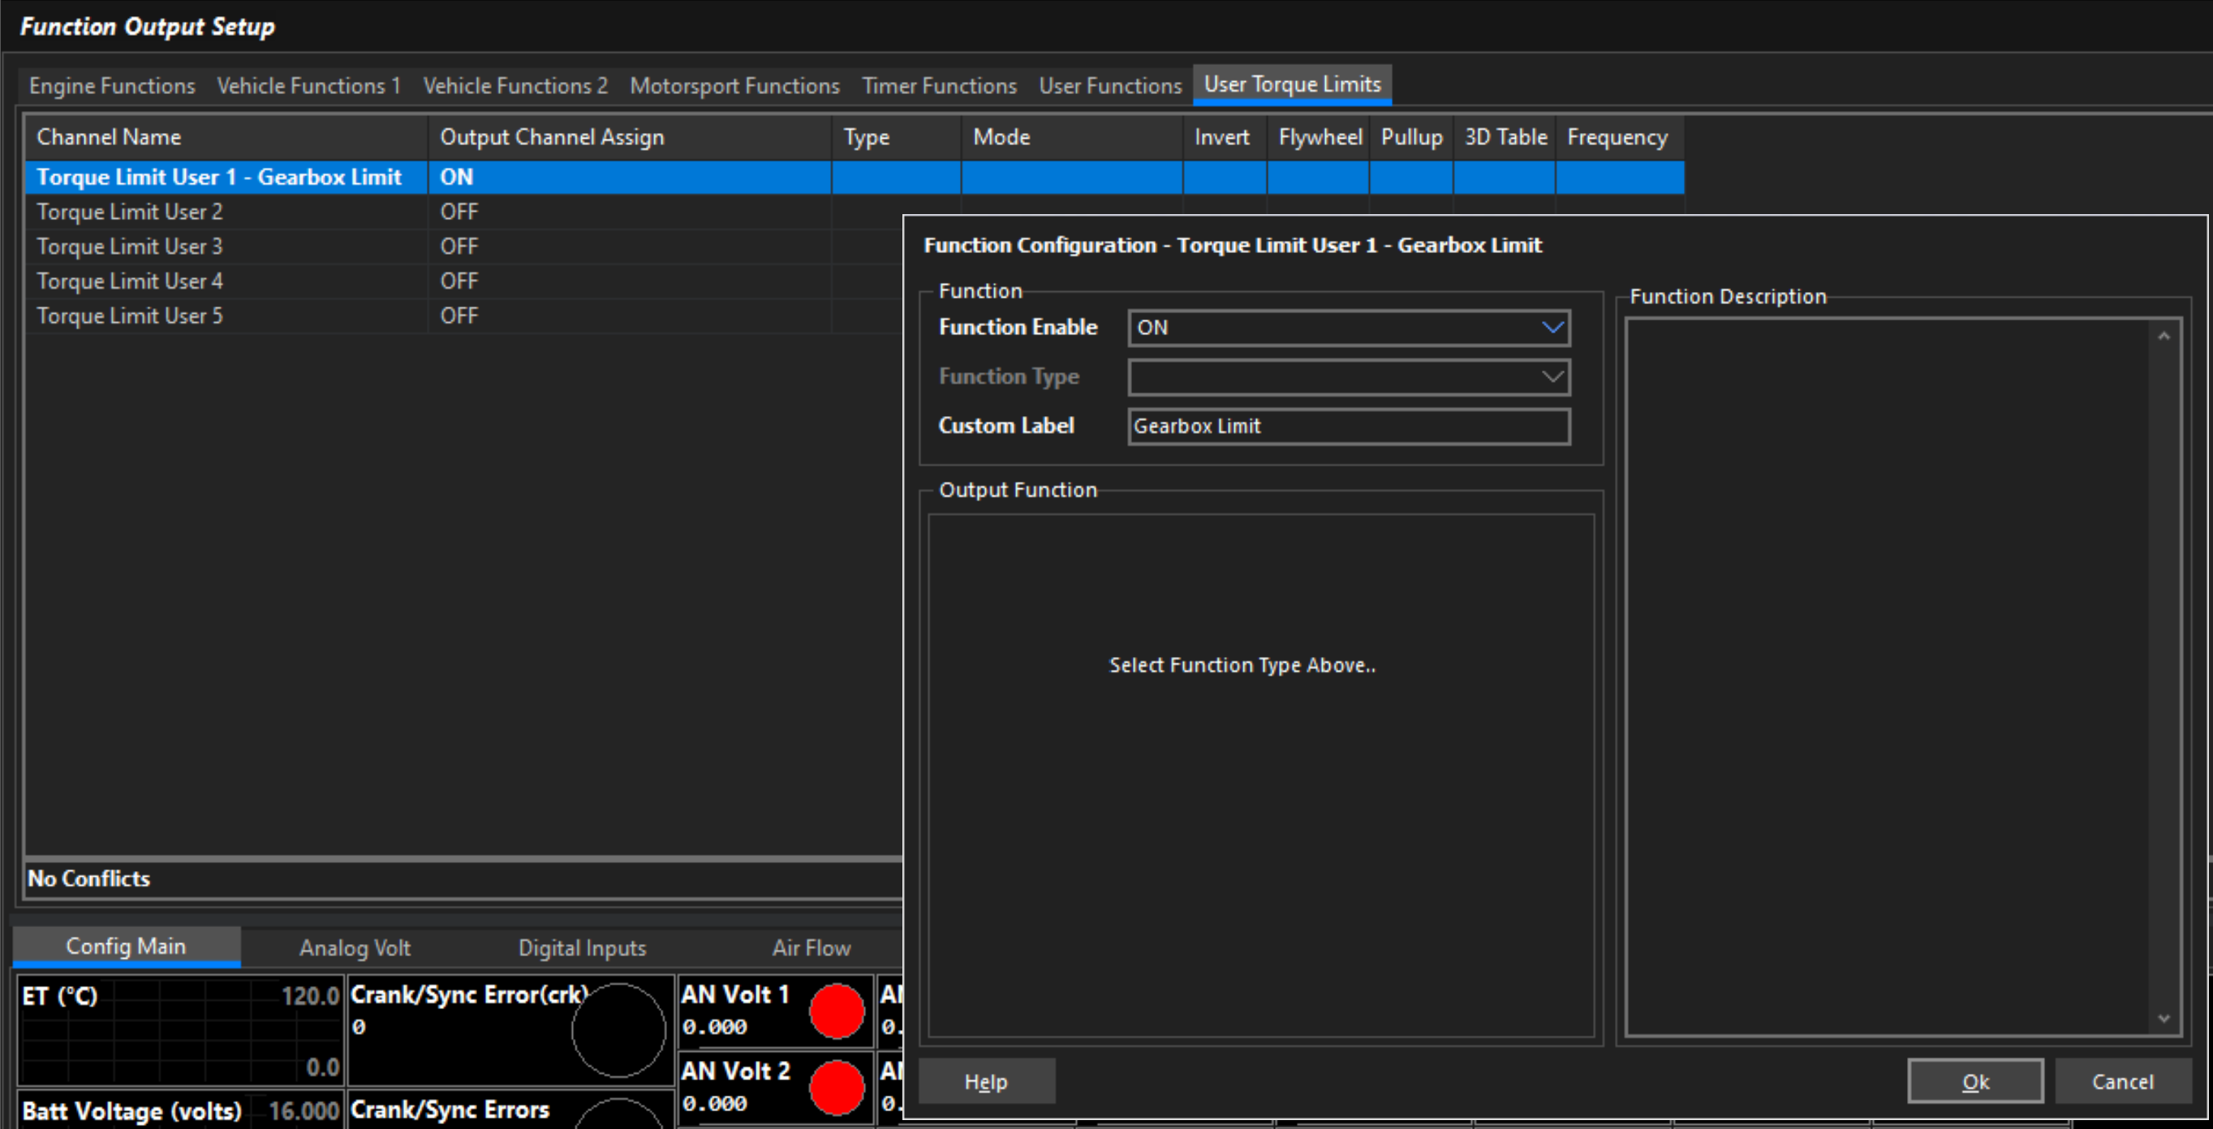
Task: Click the Mode column header
Action: pyautogui.click(x=1071, y=137)
